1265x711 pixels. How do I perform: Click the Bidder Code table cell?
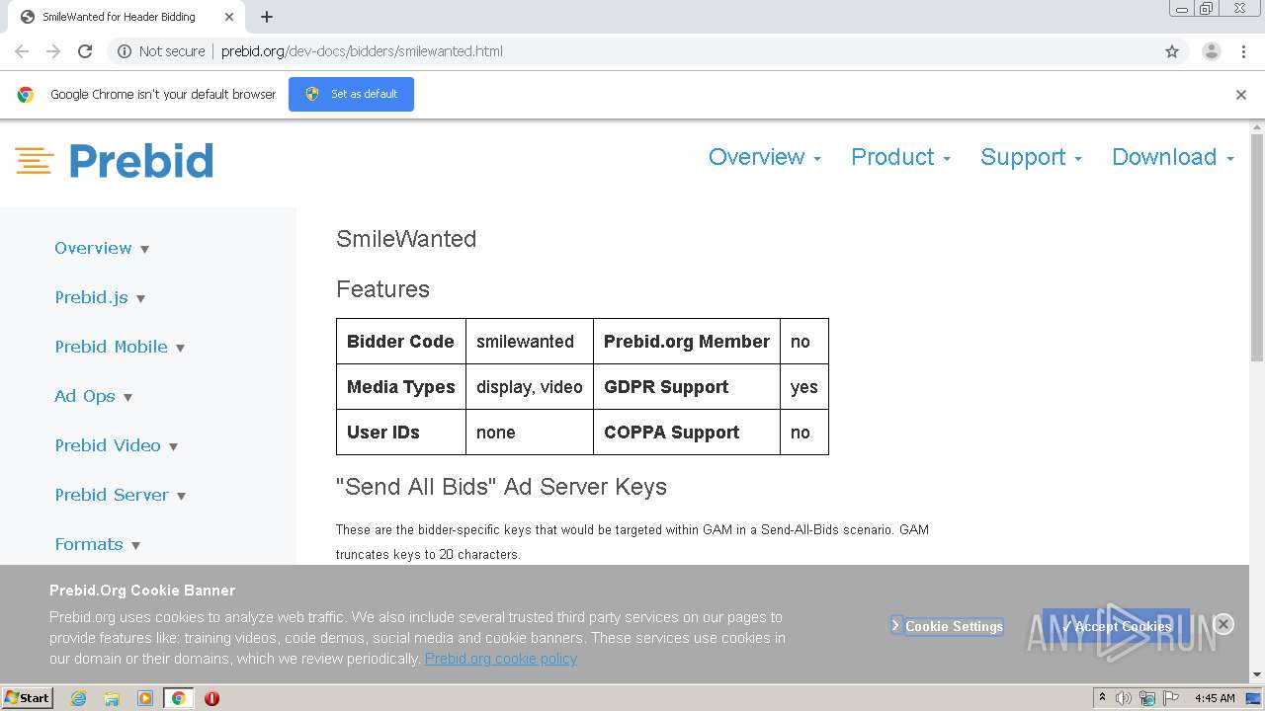tap(400, 342)
